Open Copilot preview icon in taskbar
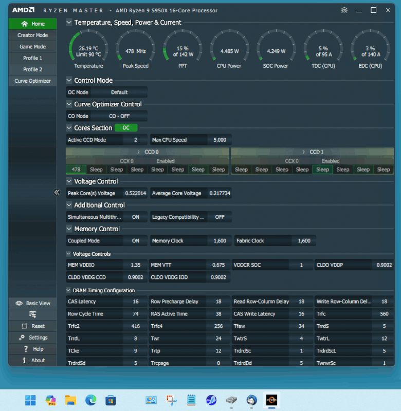 coord(50,400)
